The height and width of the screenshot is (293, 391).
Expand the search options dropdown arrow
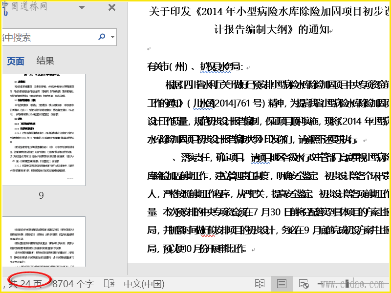[x=113, y=37]
